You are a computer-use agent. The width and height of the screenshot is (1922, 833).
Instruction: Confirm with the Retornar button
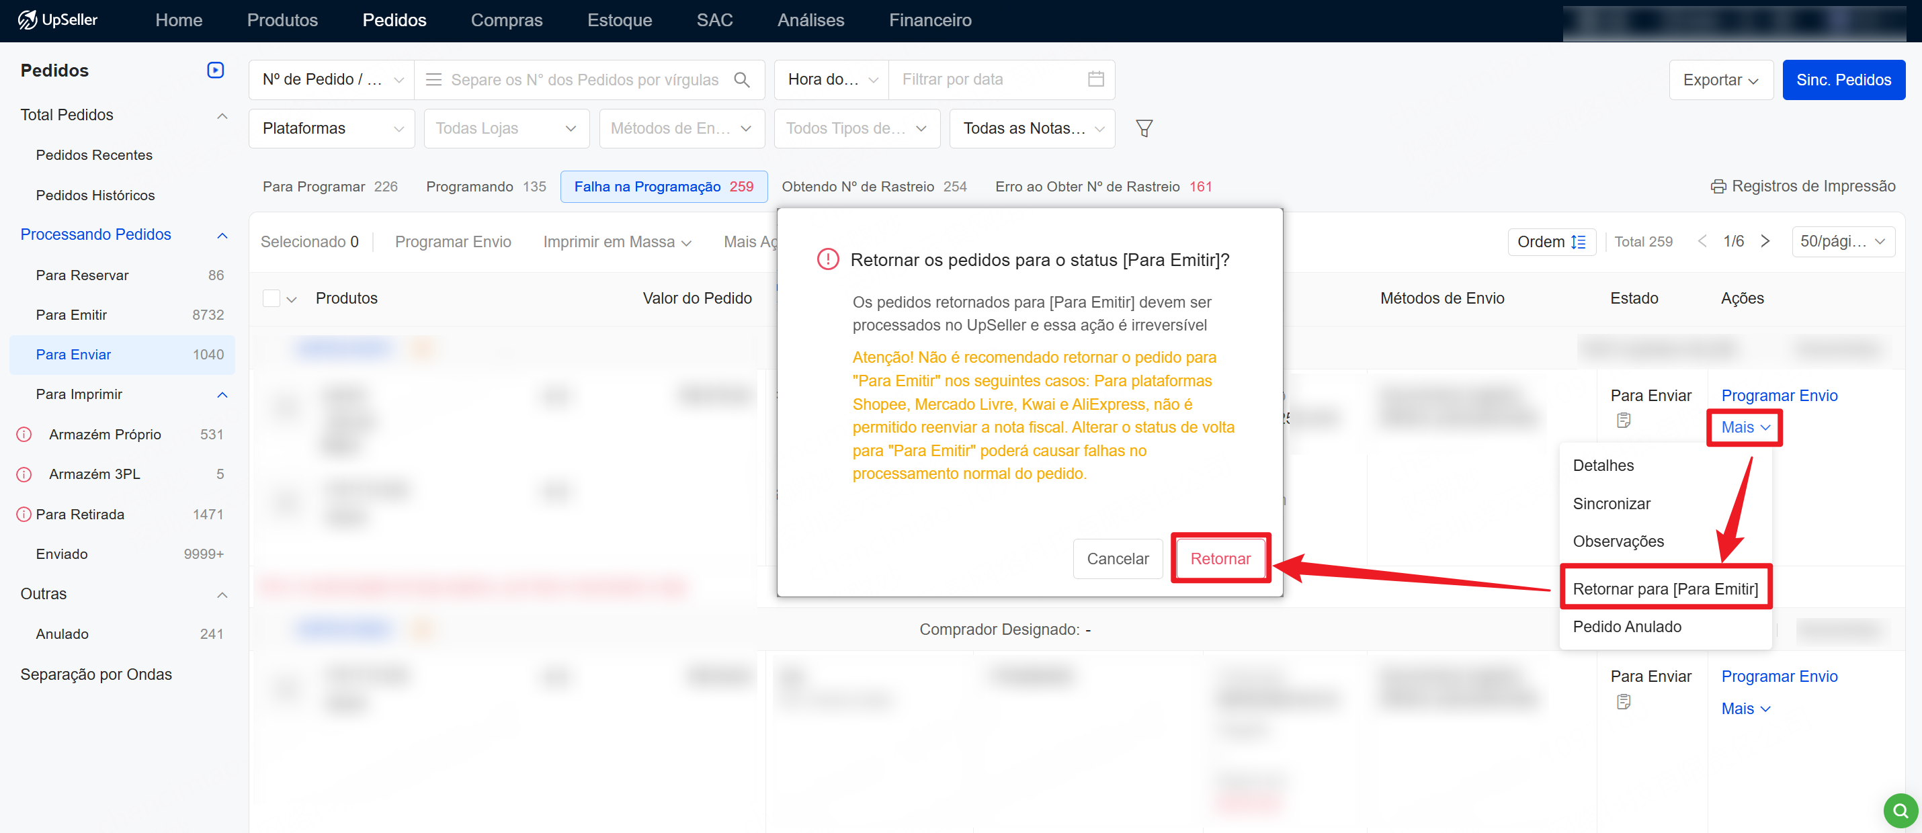pyautogui.click(x=1219, y=558)
